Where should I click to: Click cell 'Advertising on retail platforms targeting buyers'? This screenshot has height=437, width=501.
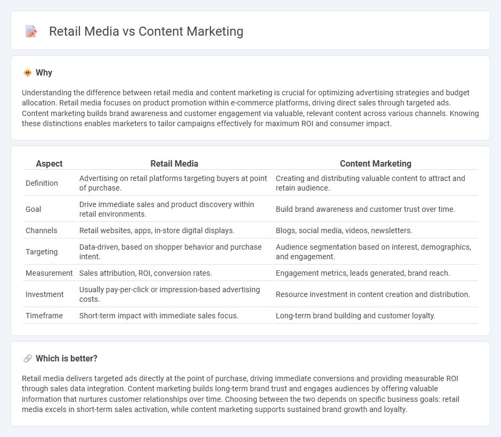(x=174, y=183)
